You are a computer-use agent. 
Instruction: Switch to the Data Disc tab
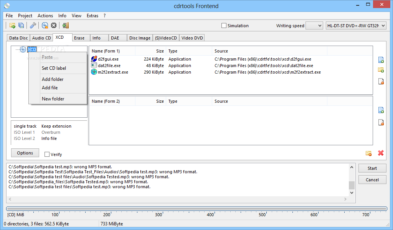[18, 38]
